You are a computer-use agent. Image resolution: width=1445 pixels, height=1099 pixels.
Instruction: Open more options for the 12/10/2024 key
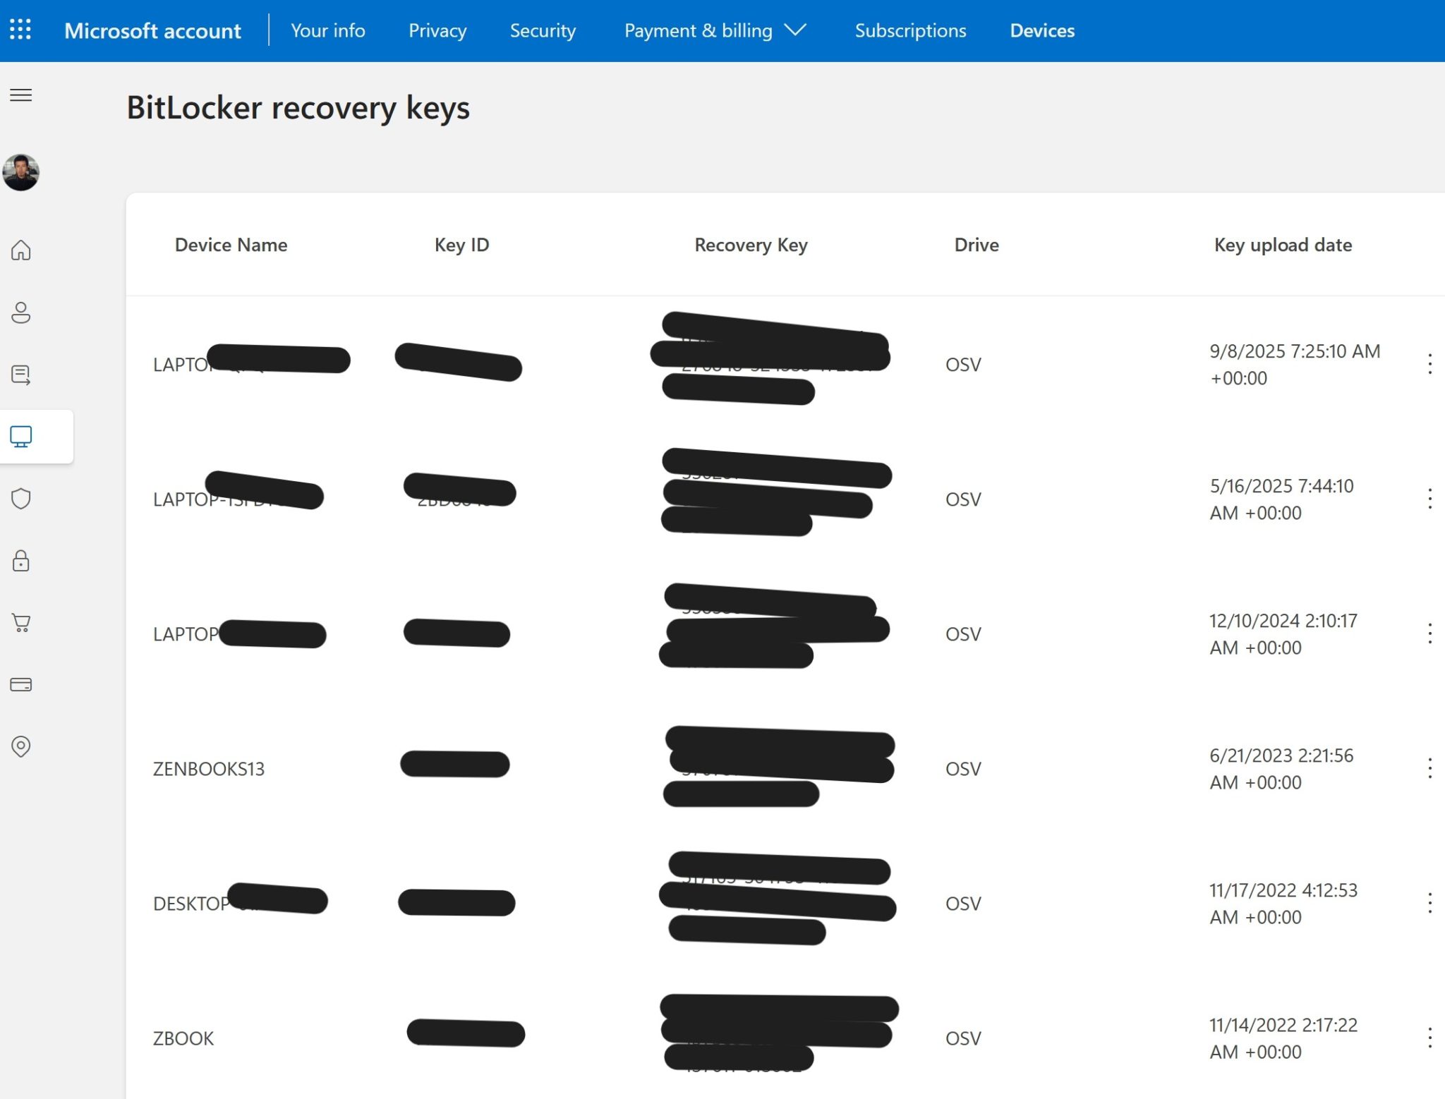pyautogui.click(x=1429, y=633)
